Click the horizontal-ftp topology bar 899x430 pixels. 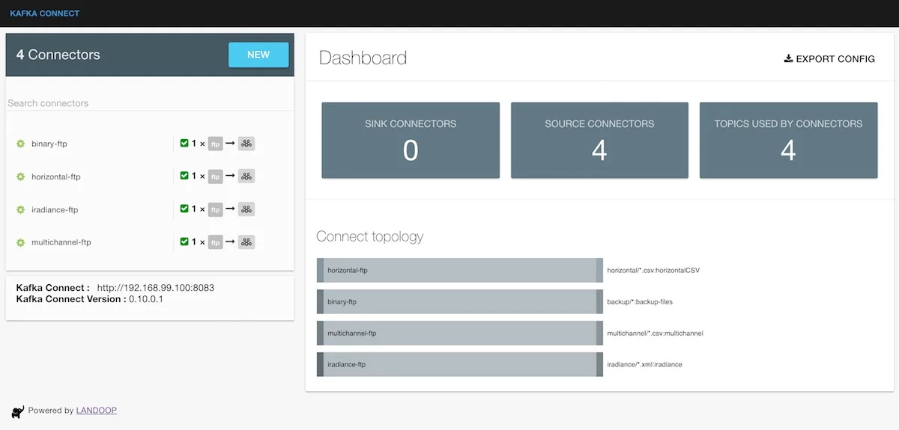point(460,270)
